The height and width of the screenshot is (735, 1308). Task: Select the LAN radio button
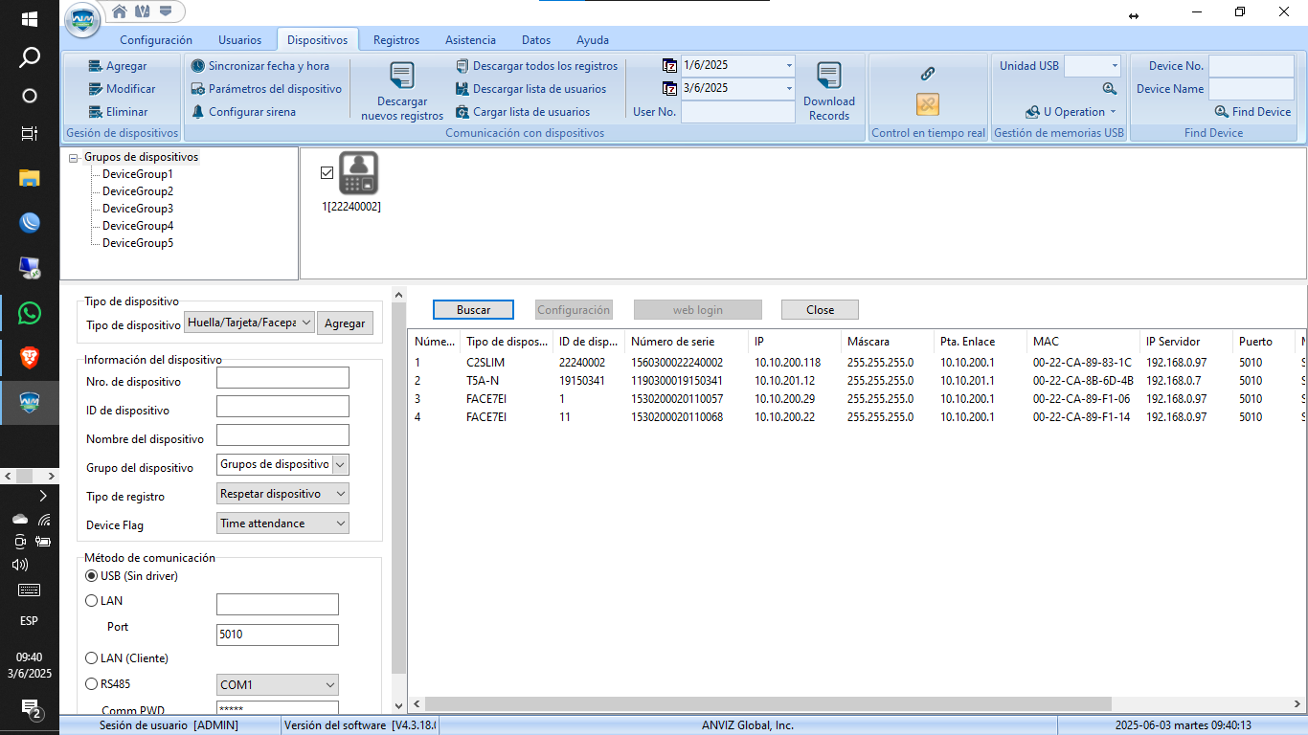coord(92,601)
